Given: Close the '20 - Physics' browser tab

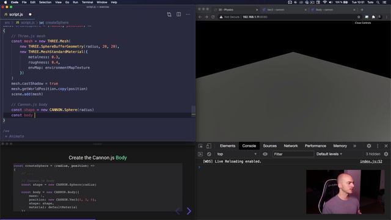Looking at the screenshot, I should (257, 10).
